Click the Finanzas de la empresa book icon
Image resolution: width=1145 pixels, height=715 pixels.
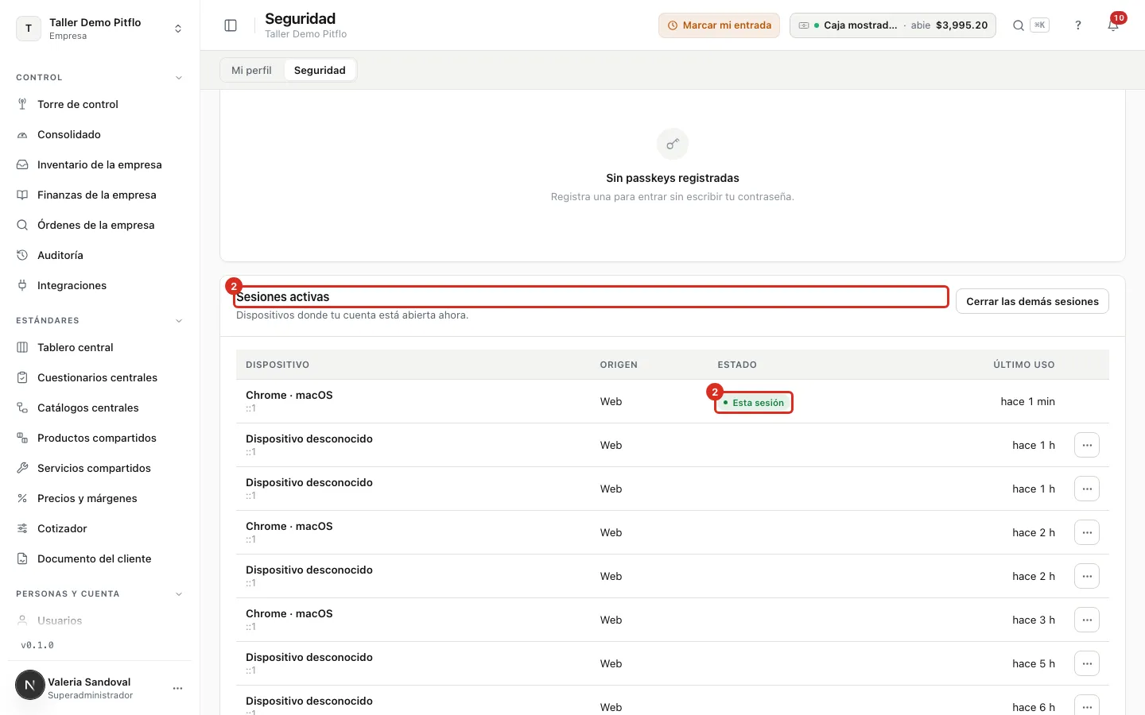(x=22, y=195)
